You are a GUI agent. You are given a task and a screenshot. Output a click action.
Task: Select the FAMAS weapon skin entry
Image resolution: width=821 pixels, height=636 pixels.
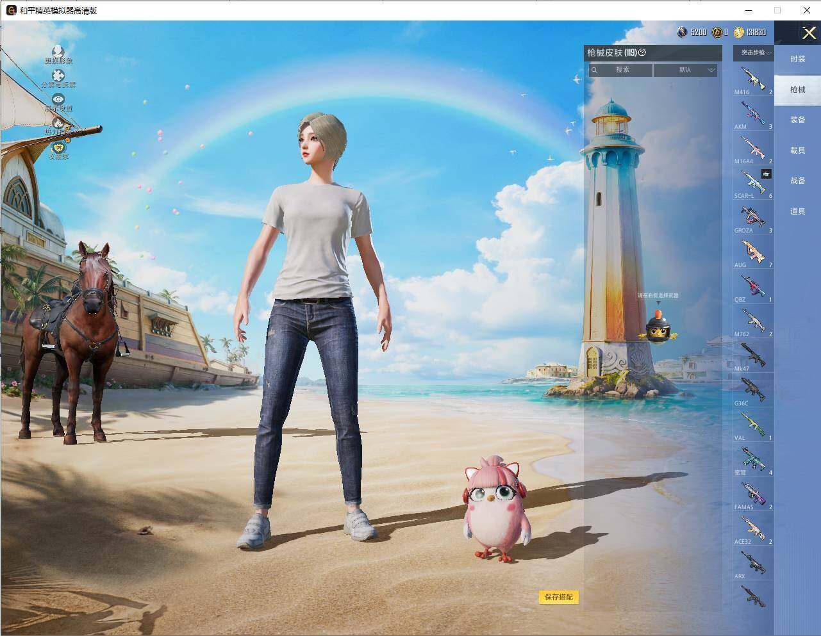tap(754, 494)
